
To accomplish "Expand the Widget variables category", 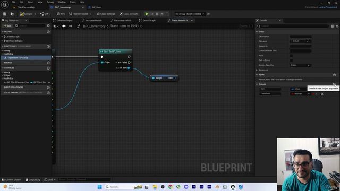I will [x=2, y=75].
